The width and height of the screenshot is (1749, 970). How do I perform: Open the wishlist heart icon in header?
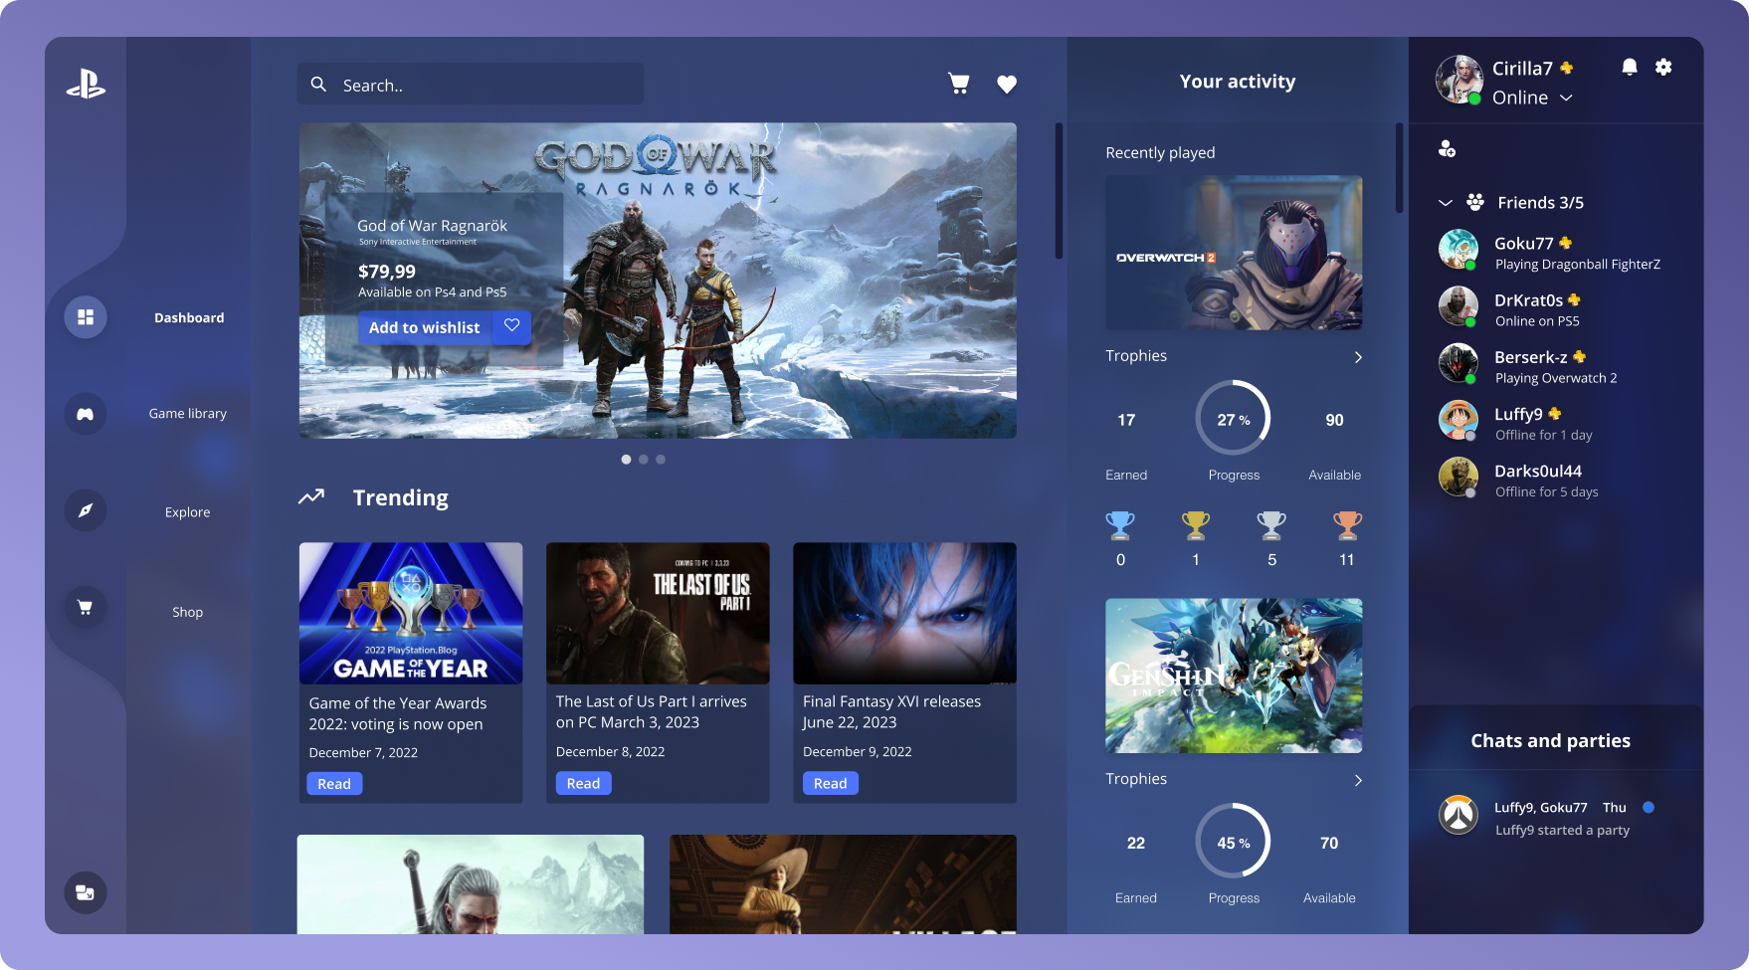(1007, 85)
